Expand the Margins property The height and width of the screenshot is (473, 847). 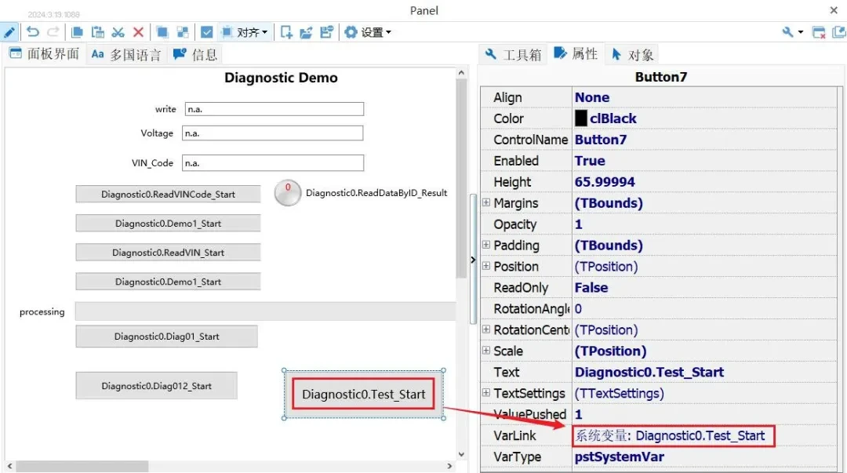coord(486,202)
